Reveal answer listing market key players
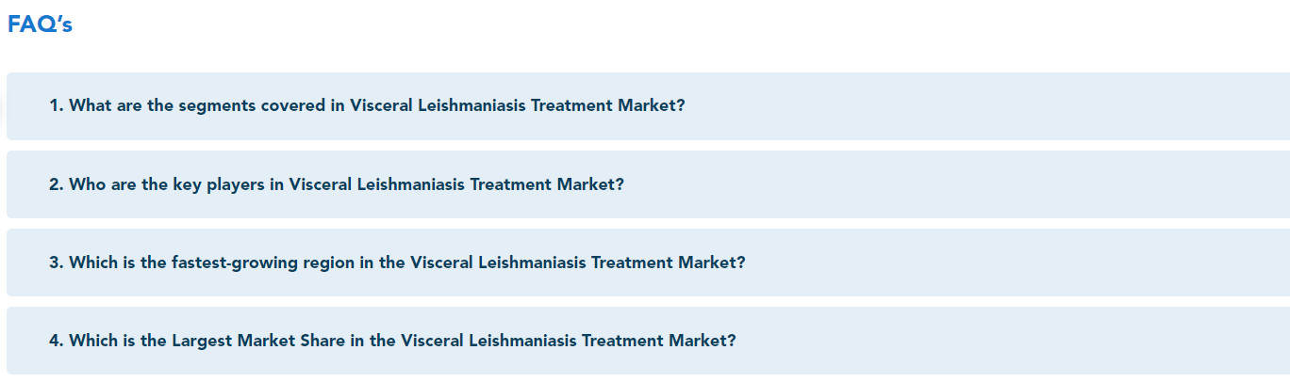This screenshot has height=382, width=1290. [x=648, y=184]
